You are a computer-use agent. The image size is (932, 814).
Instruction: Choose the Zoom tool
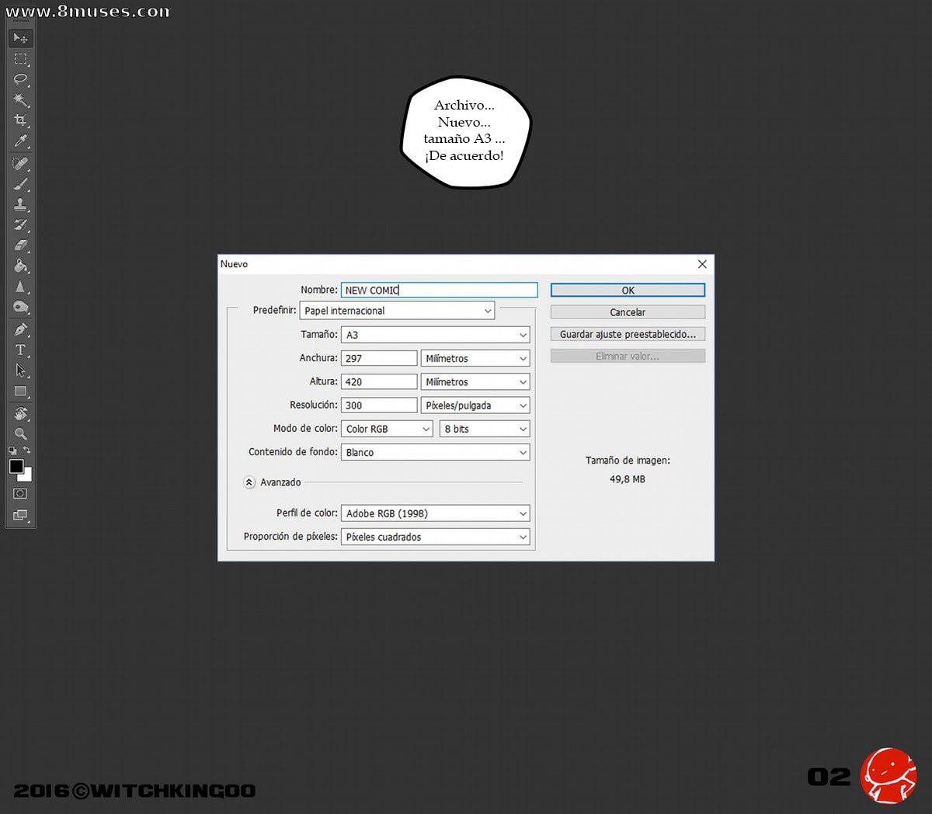21,434
